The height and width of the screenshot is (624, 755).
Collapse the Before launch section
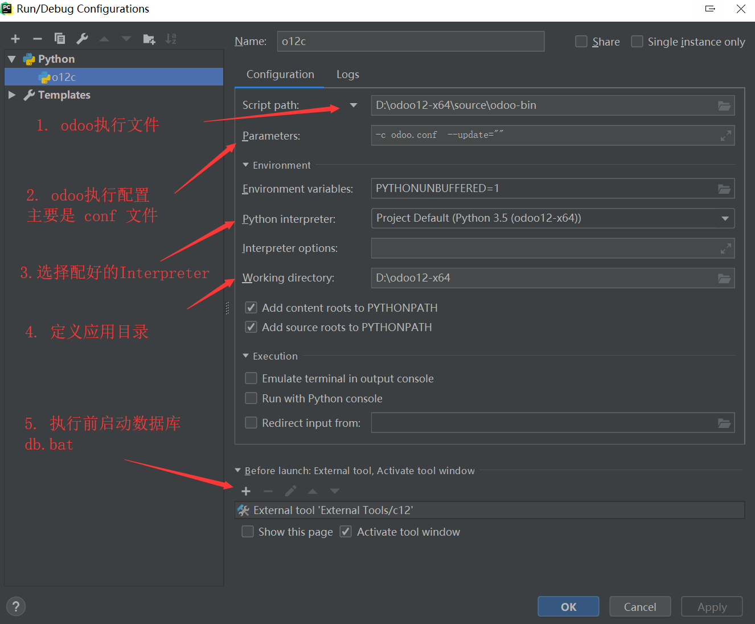tap(238, 471)
